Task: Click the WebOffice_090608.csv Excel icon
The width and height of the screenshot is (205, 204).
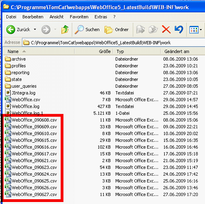Action: click(x=8, y=119)
